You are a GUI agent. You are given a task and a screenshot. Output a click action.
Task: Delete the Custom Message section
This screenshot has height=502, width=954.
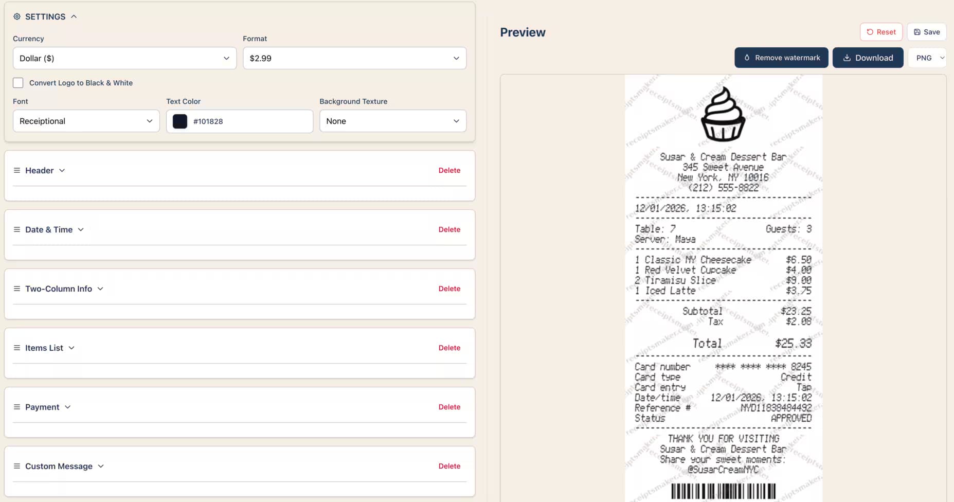(x=449, y=466)
